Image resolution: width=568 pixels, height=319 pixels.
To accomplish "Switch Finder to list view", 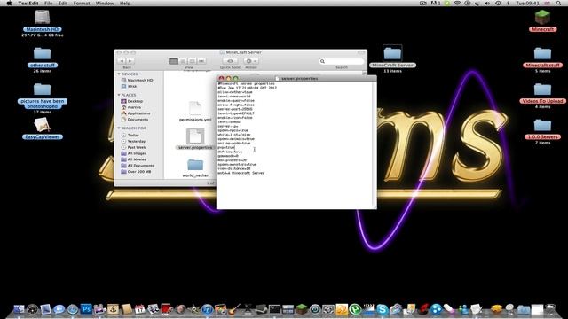I will (183, 61).
